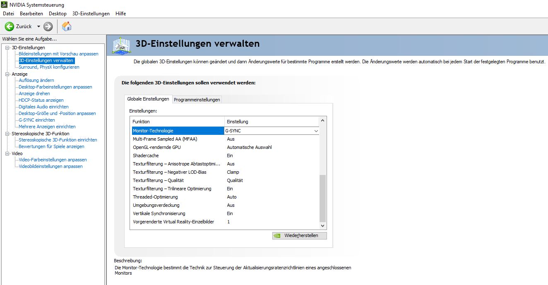This screenshot has width=548, height=285.
Task: Select 3D-Einstellungen verwalten in the tree
Action: [46, 60]
